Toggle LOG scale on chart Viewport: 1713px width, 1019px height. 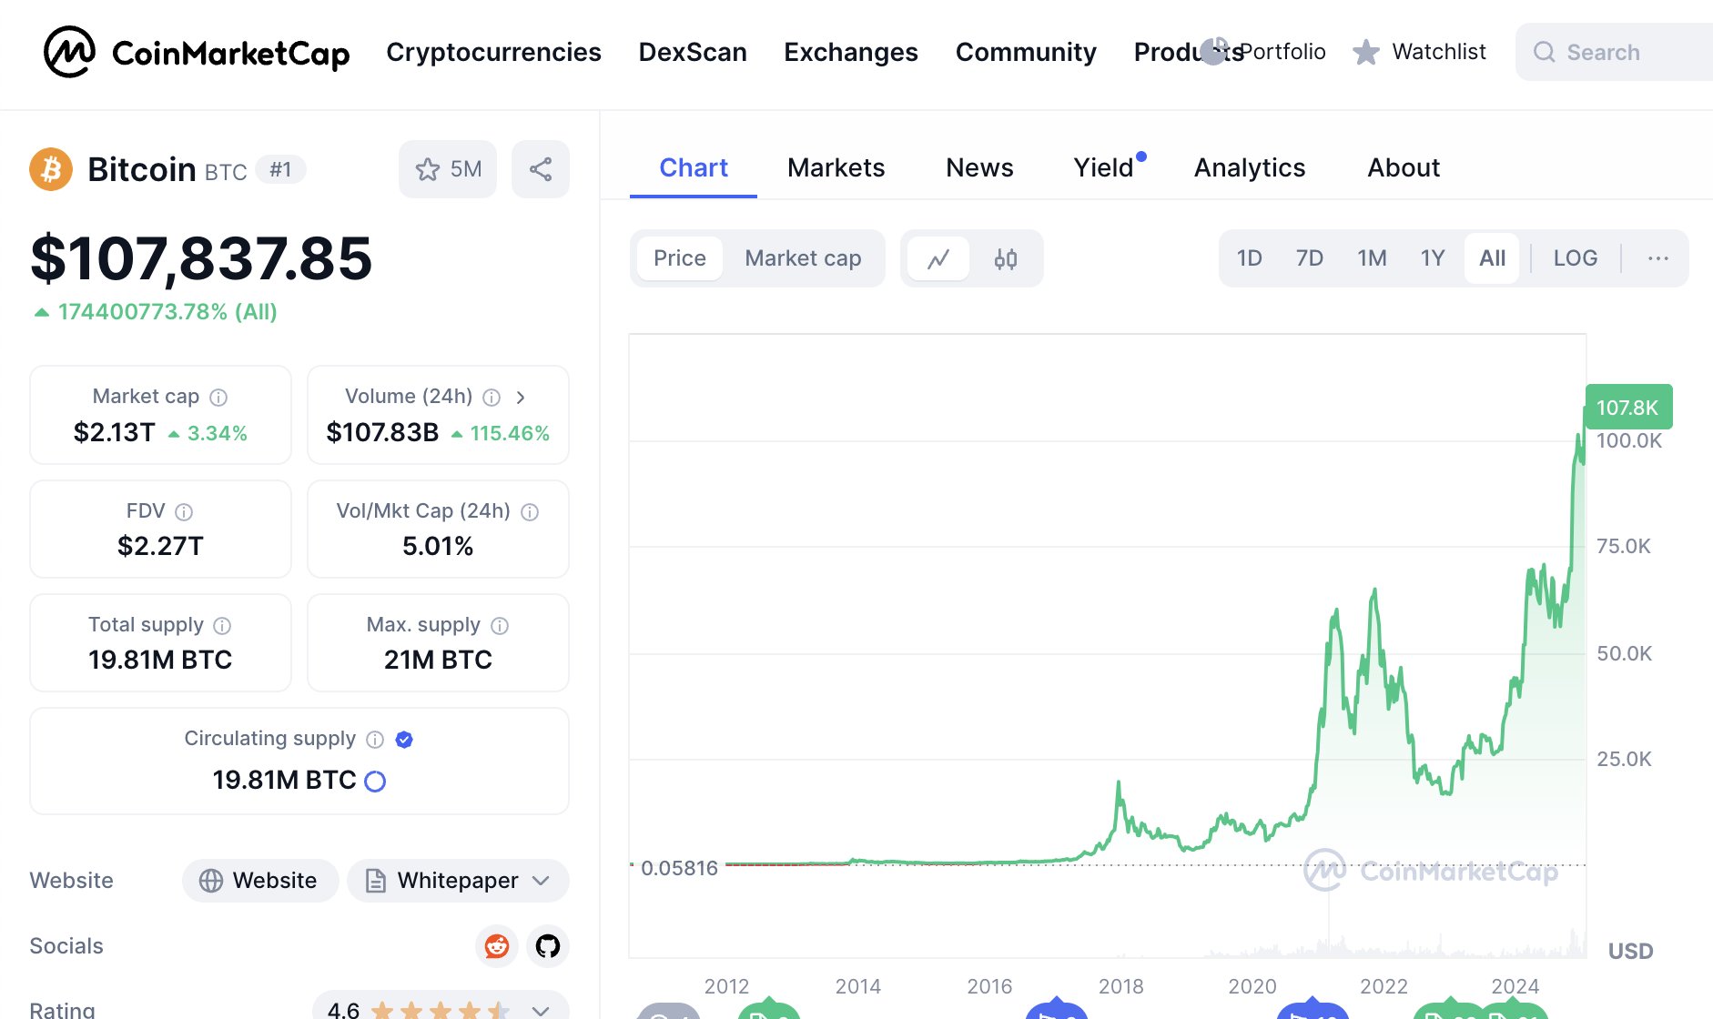[x=1575, y=258]
